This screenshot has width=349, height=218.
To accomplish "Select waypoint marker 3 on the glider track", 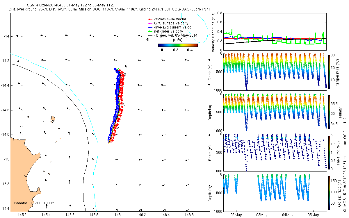I will [124, 105].
